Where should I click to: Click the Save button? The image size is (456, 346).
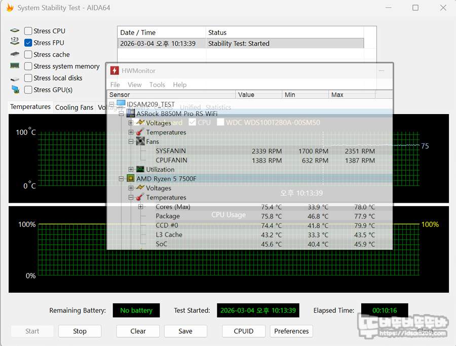coord(185,331)
